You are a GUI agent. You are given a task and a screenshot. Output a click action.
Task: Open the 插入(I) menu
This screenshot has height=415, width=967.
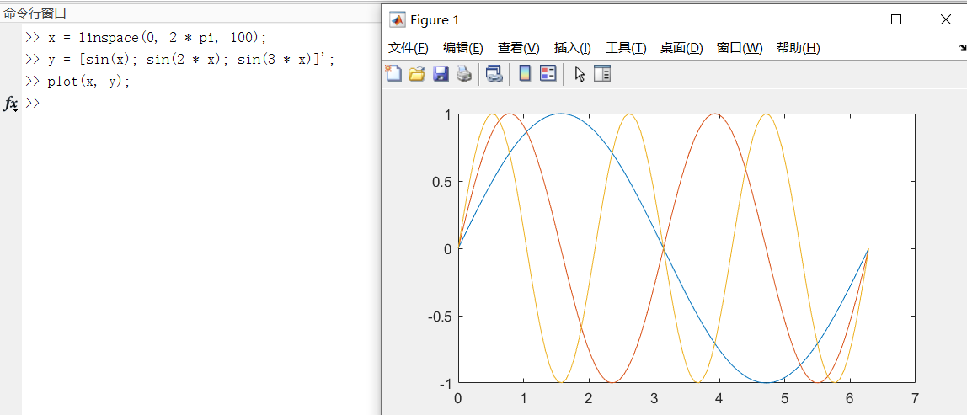coord(572,48)
